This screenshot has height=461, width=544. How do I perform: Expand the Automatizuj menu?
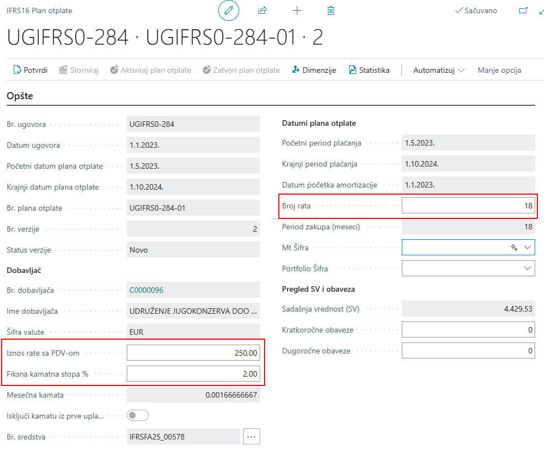click(439, 70)
